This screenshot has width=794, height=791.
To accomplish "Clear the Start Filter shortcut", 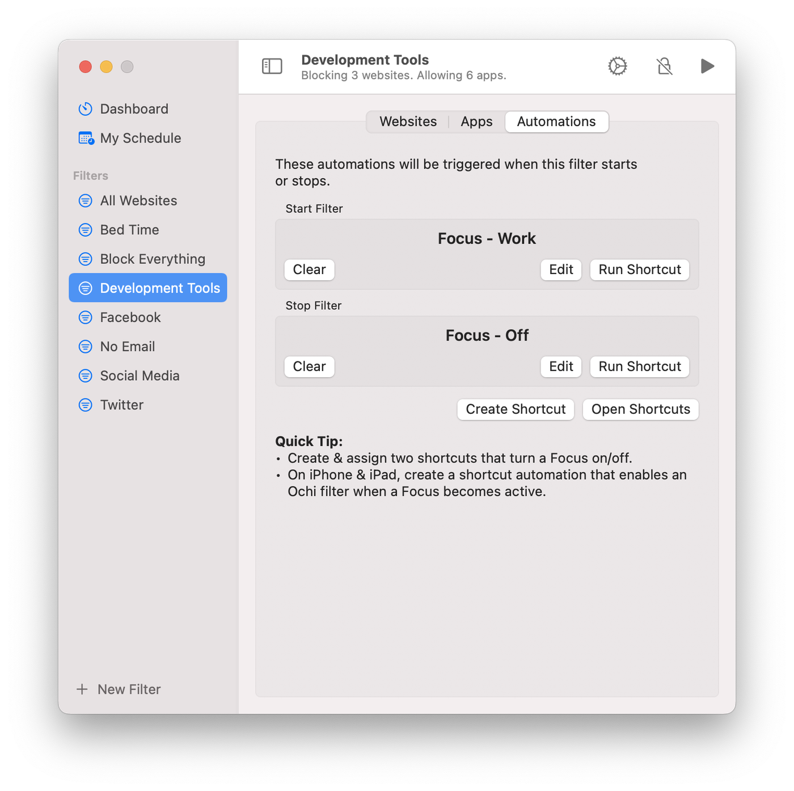I will tap(309, 270).
